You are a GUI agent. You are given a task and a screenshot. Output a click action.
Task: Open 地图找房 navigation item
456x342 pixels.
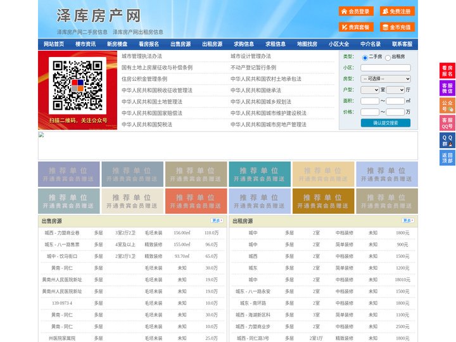tap(307, 44)
